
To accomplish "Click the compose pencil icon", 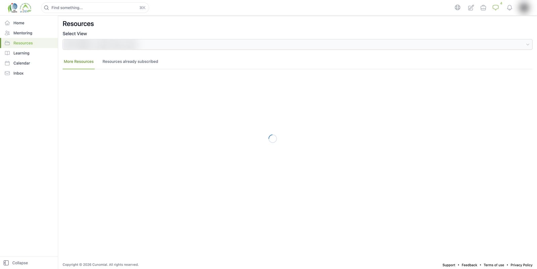I will click(x=471, y=8).
